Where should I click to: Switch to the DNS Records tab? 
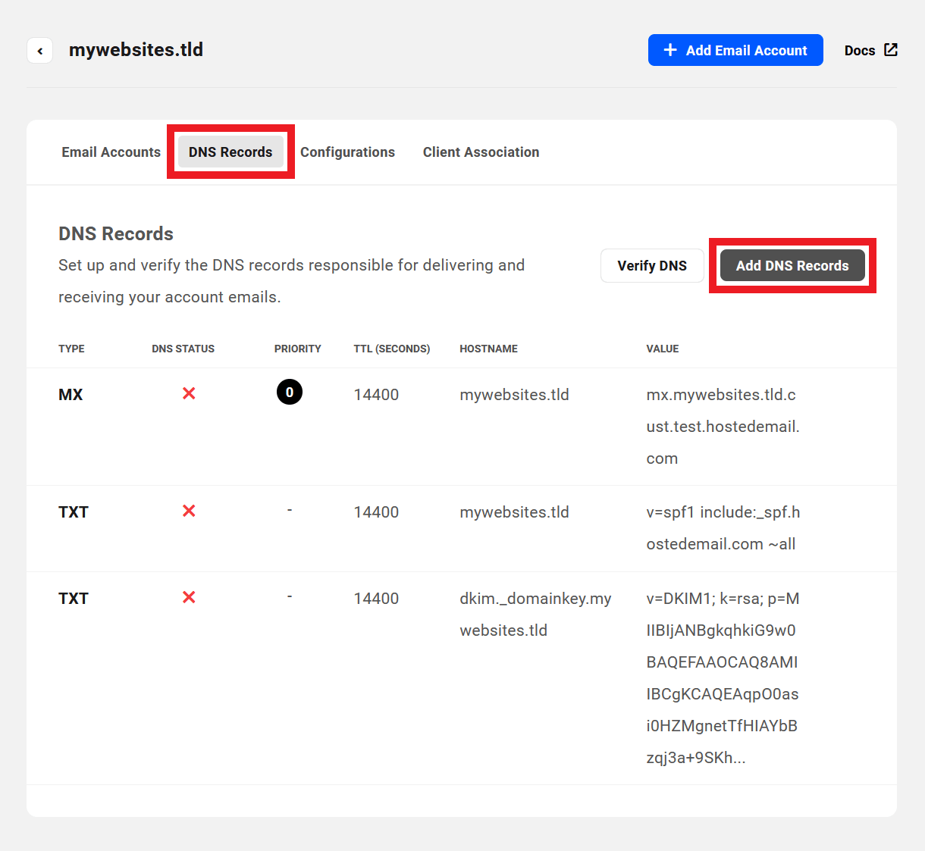tap(230, 152)
